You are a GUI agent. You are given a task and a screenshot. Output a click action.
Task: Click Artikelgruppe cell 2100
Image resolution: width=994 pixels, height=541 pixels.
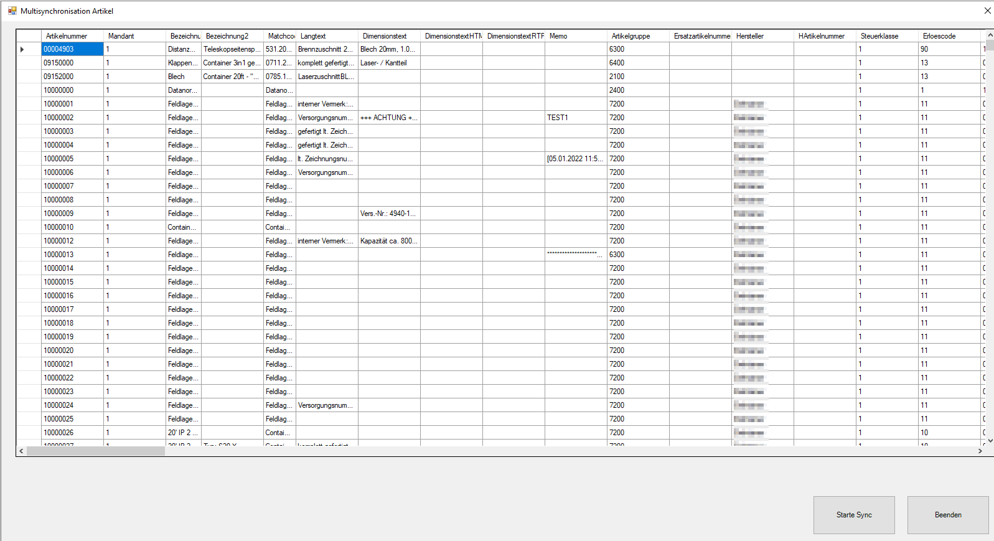638,77
